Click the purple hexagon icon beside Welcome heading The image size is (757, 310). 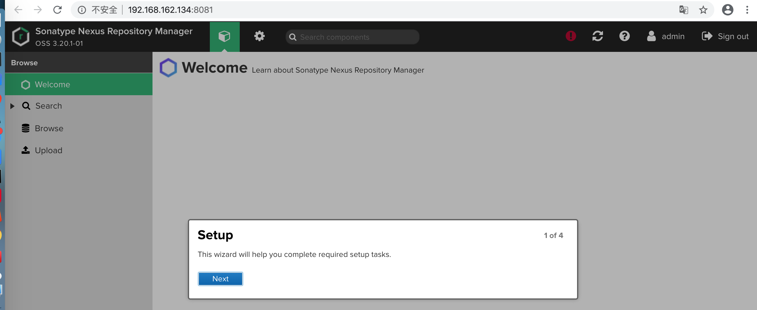coord(168,68)
